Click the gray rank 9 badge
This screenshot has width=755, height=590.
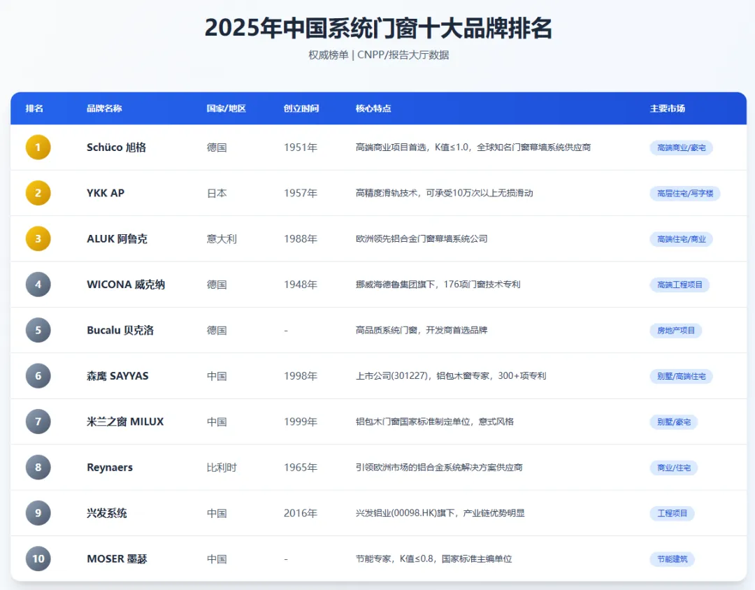click(x=38, y=513)
